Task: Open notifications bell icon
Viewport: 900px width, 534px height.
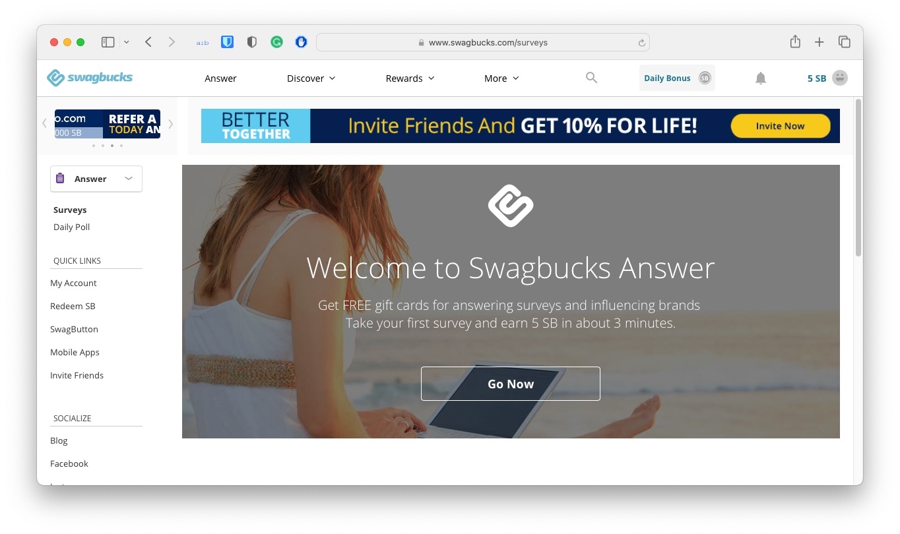Action: tap(761, 78)
